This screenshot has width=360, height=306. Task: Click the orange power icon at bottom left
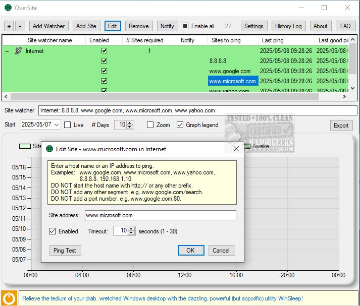[10, 298]
